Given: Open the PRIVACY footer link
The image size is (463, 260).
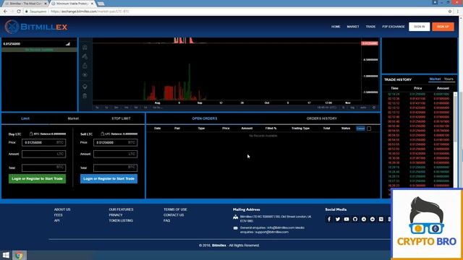Looking at the screenshot, I should click(116, 215).
